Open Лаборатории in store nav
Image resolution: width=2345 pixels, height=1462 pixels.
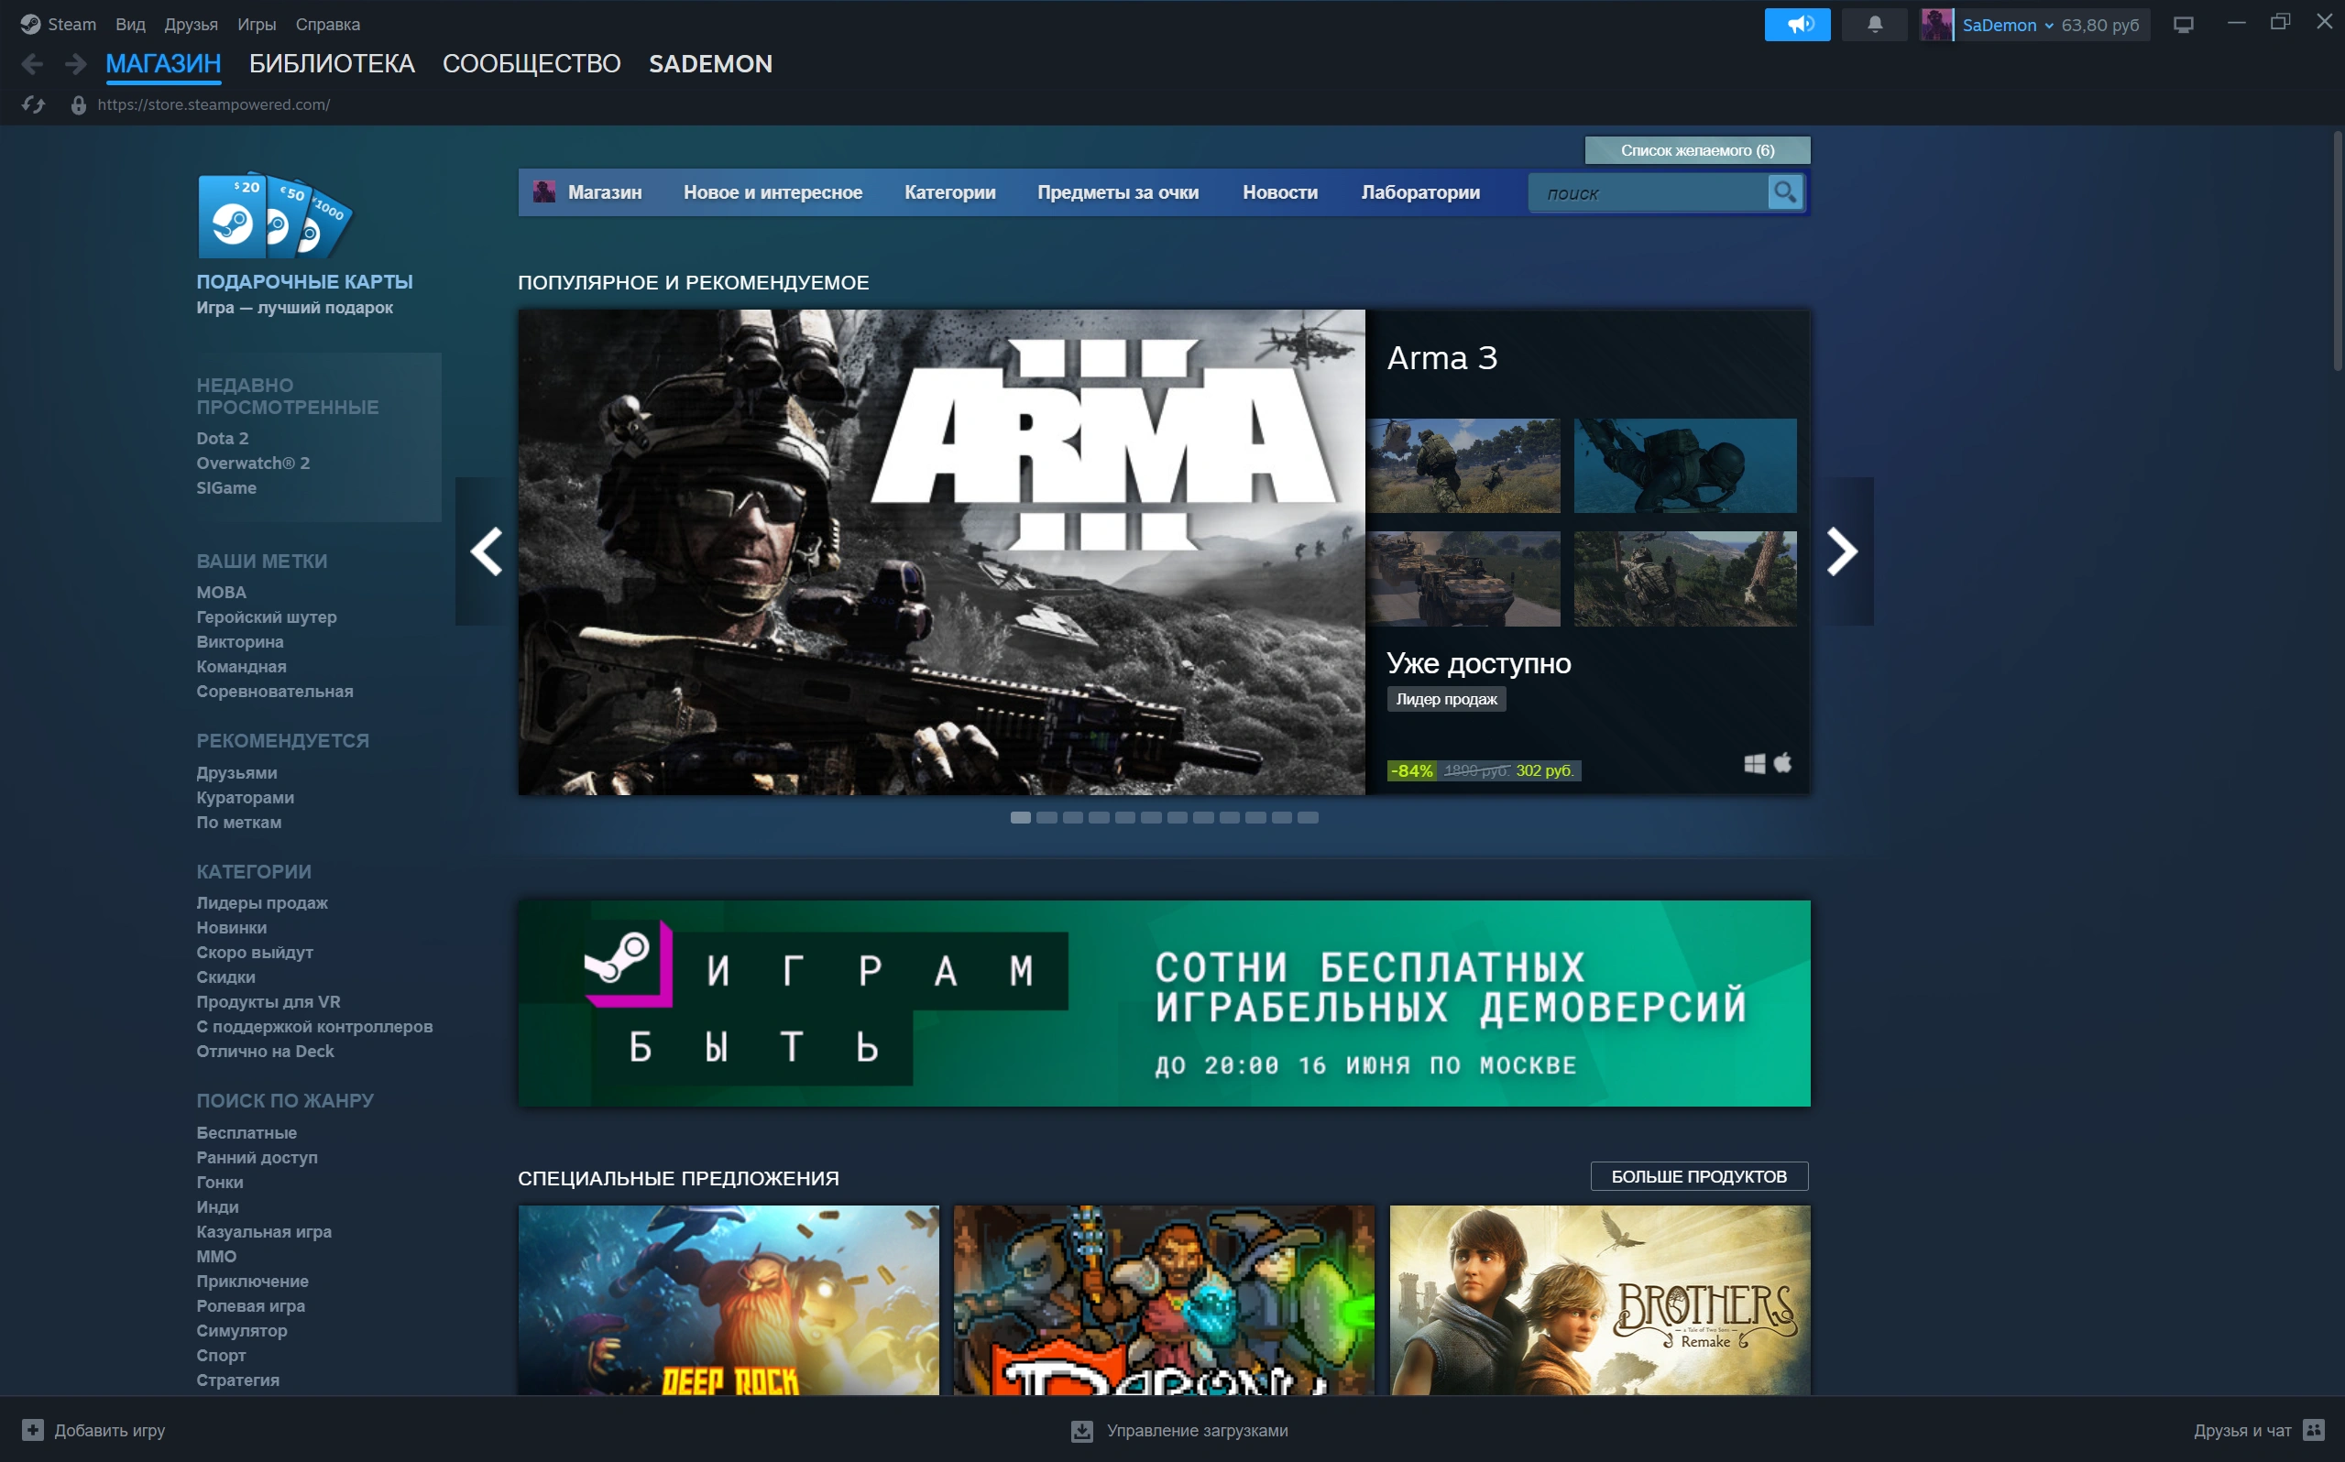[1419, 192]
